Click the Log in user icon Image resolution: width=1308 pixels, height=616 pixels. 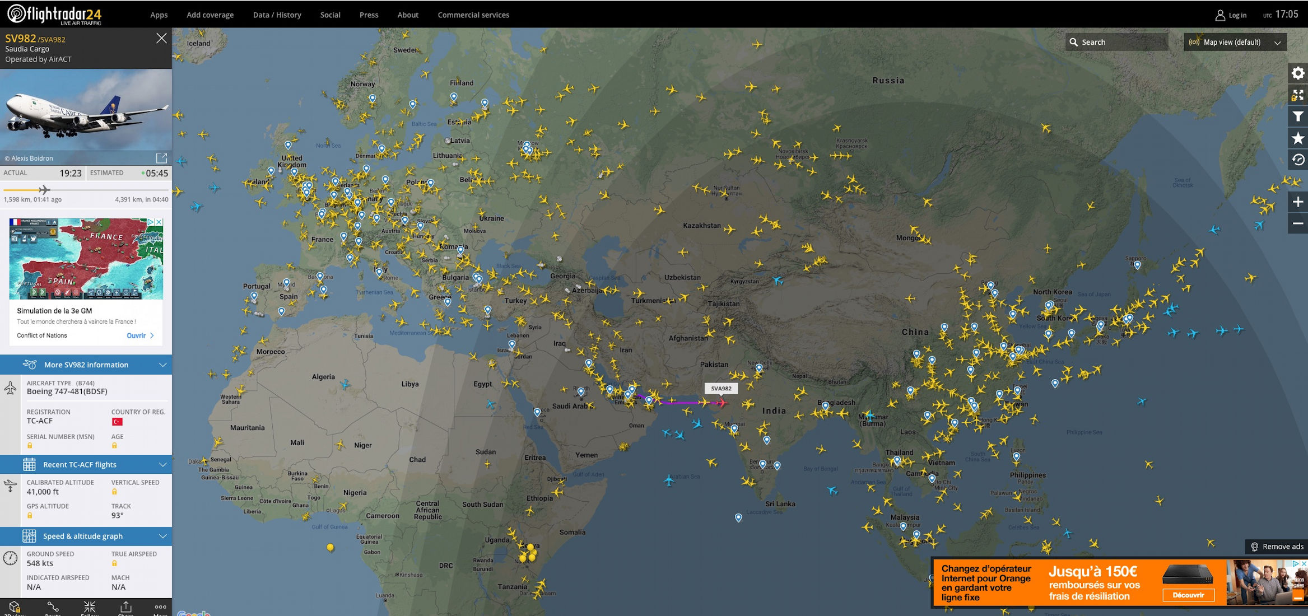[x=1219, y=15]
